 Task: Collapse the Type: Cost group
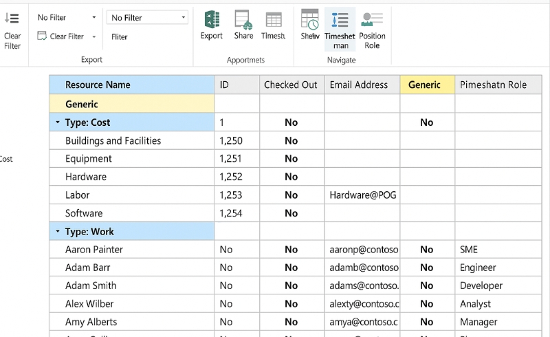click(58, 122)
